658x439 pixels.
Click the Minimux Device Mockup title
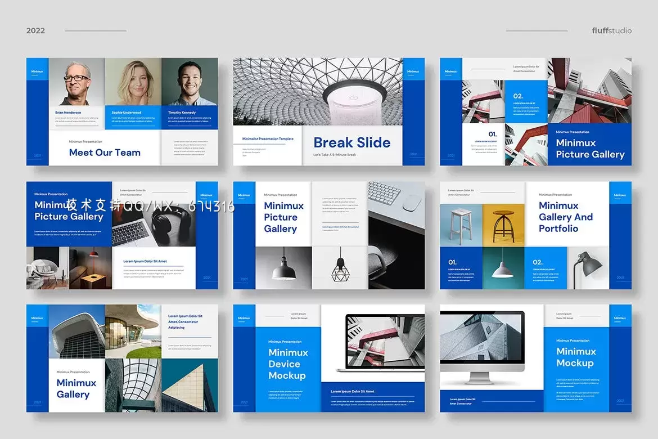287,364
